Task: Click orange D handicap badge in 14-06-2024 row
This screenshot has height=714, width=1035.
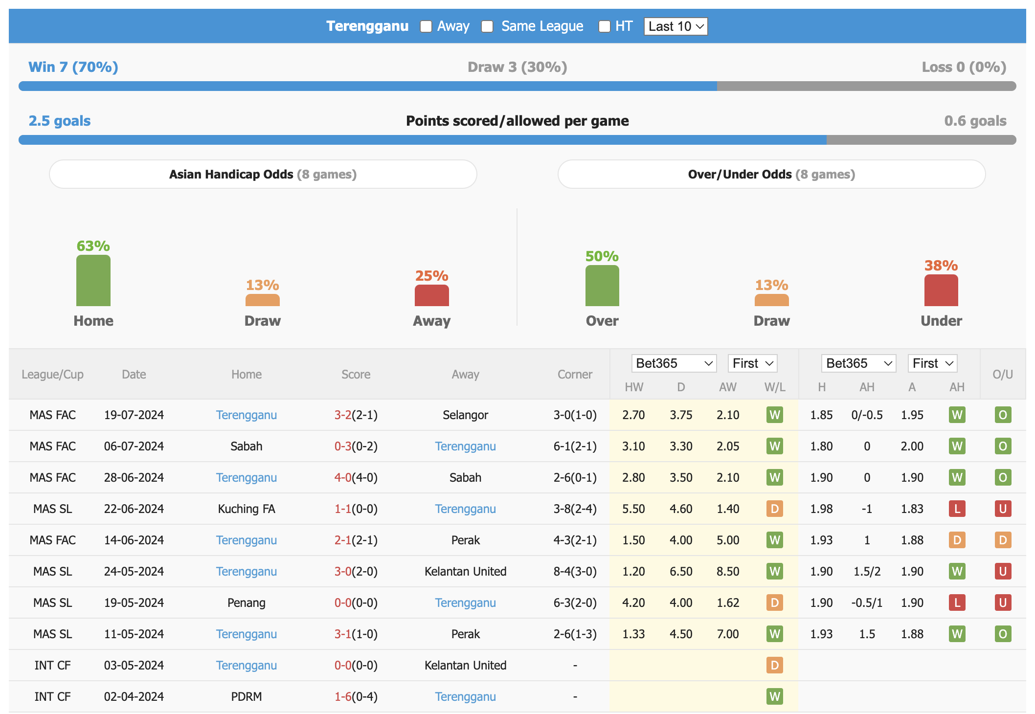Action: [957, 540]
